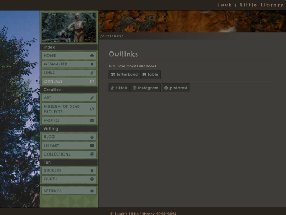The image size is (286, 215).
Task: Click the house icon in the Home row
Action: pyautogui.click(x=92, y=56)
